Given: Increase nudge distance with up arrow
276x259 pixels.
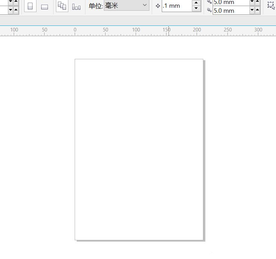Looking at the screenshot, I should 196,3.
